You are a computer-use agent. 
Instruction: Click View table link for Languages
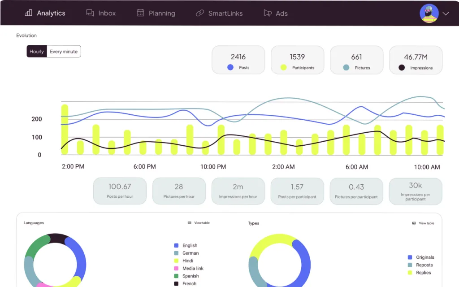pyautogui.click(x=202, y=223)
